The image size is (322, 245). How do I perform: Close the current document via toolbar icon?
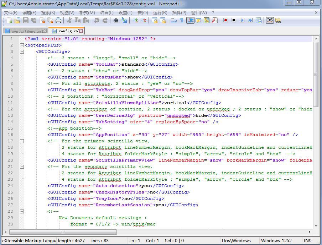coord(42,20)
